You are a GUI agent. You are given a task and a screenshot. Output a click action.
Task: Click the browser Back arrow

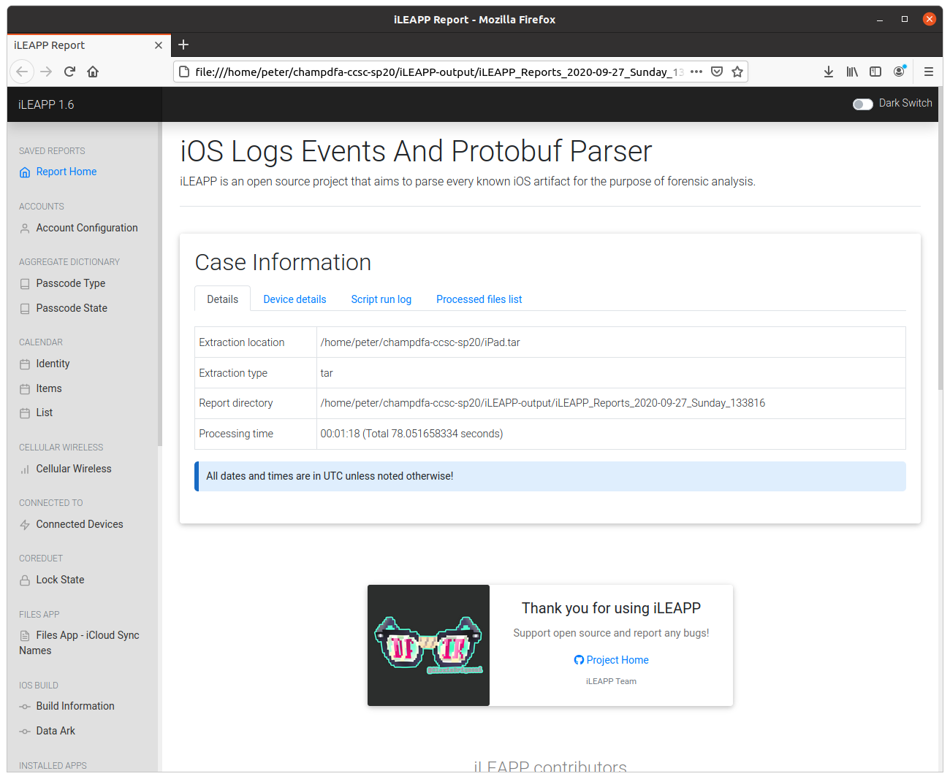click(22, 72)
